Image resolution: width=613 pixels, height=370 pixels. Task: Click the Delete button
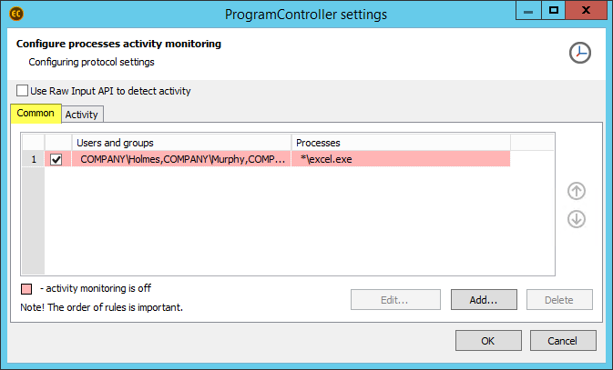click(559, 300)
